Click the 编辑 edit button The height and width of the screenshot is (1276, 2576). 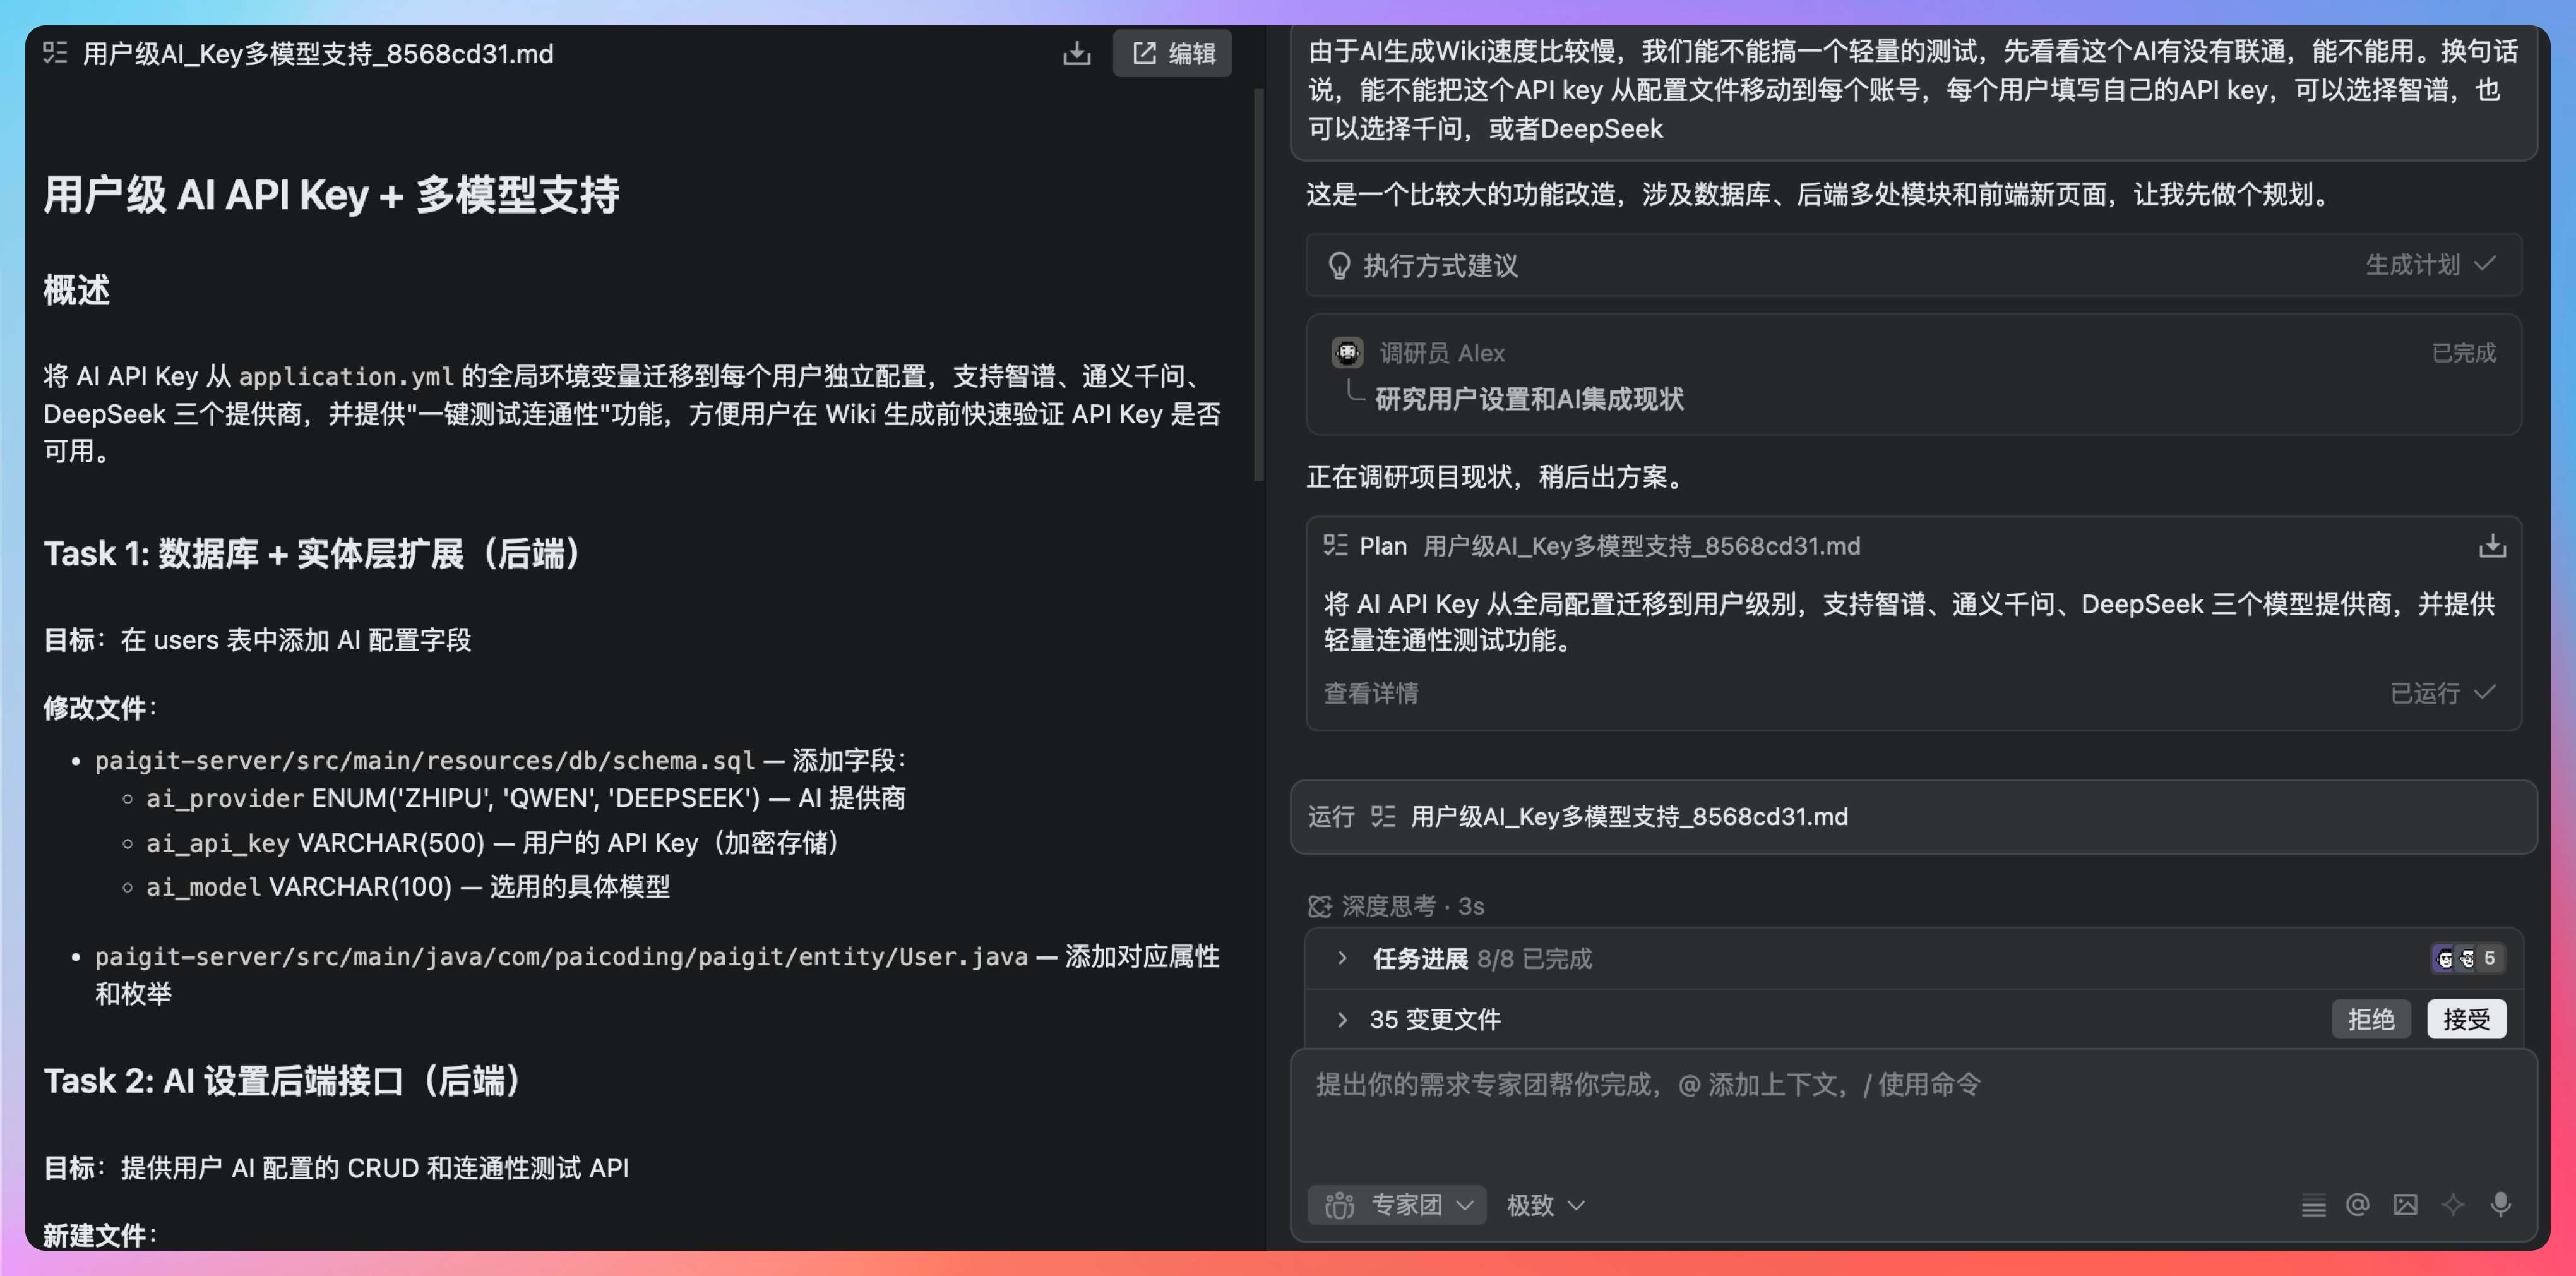tap(1173, 53)
